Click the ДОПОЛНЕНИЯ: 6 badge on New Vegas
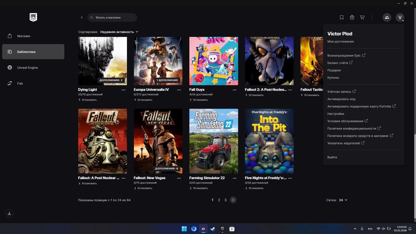416x234 pixels. coord(167,168)
